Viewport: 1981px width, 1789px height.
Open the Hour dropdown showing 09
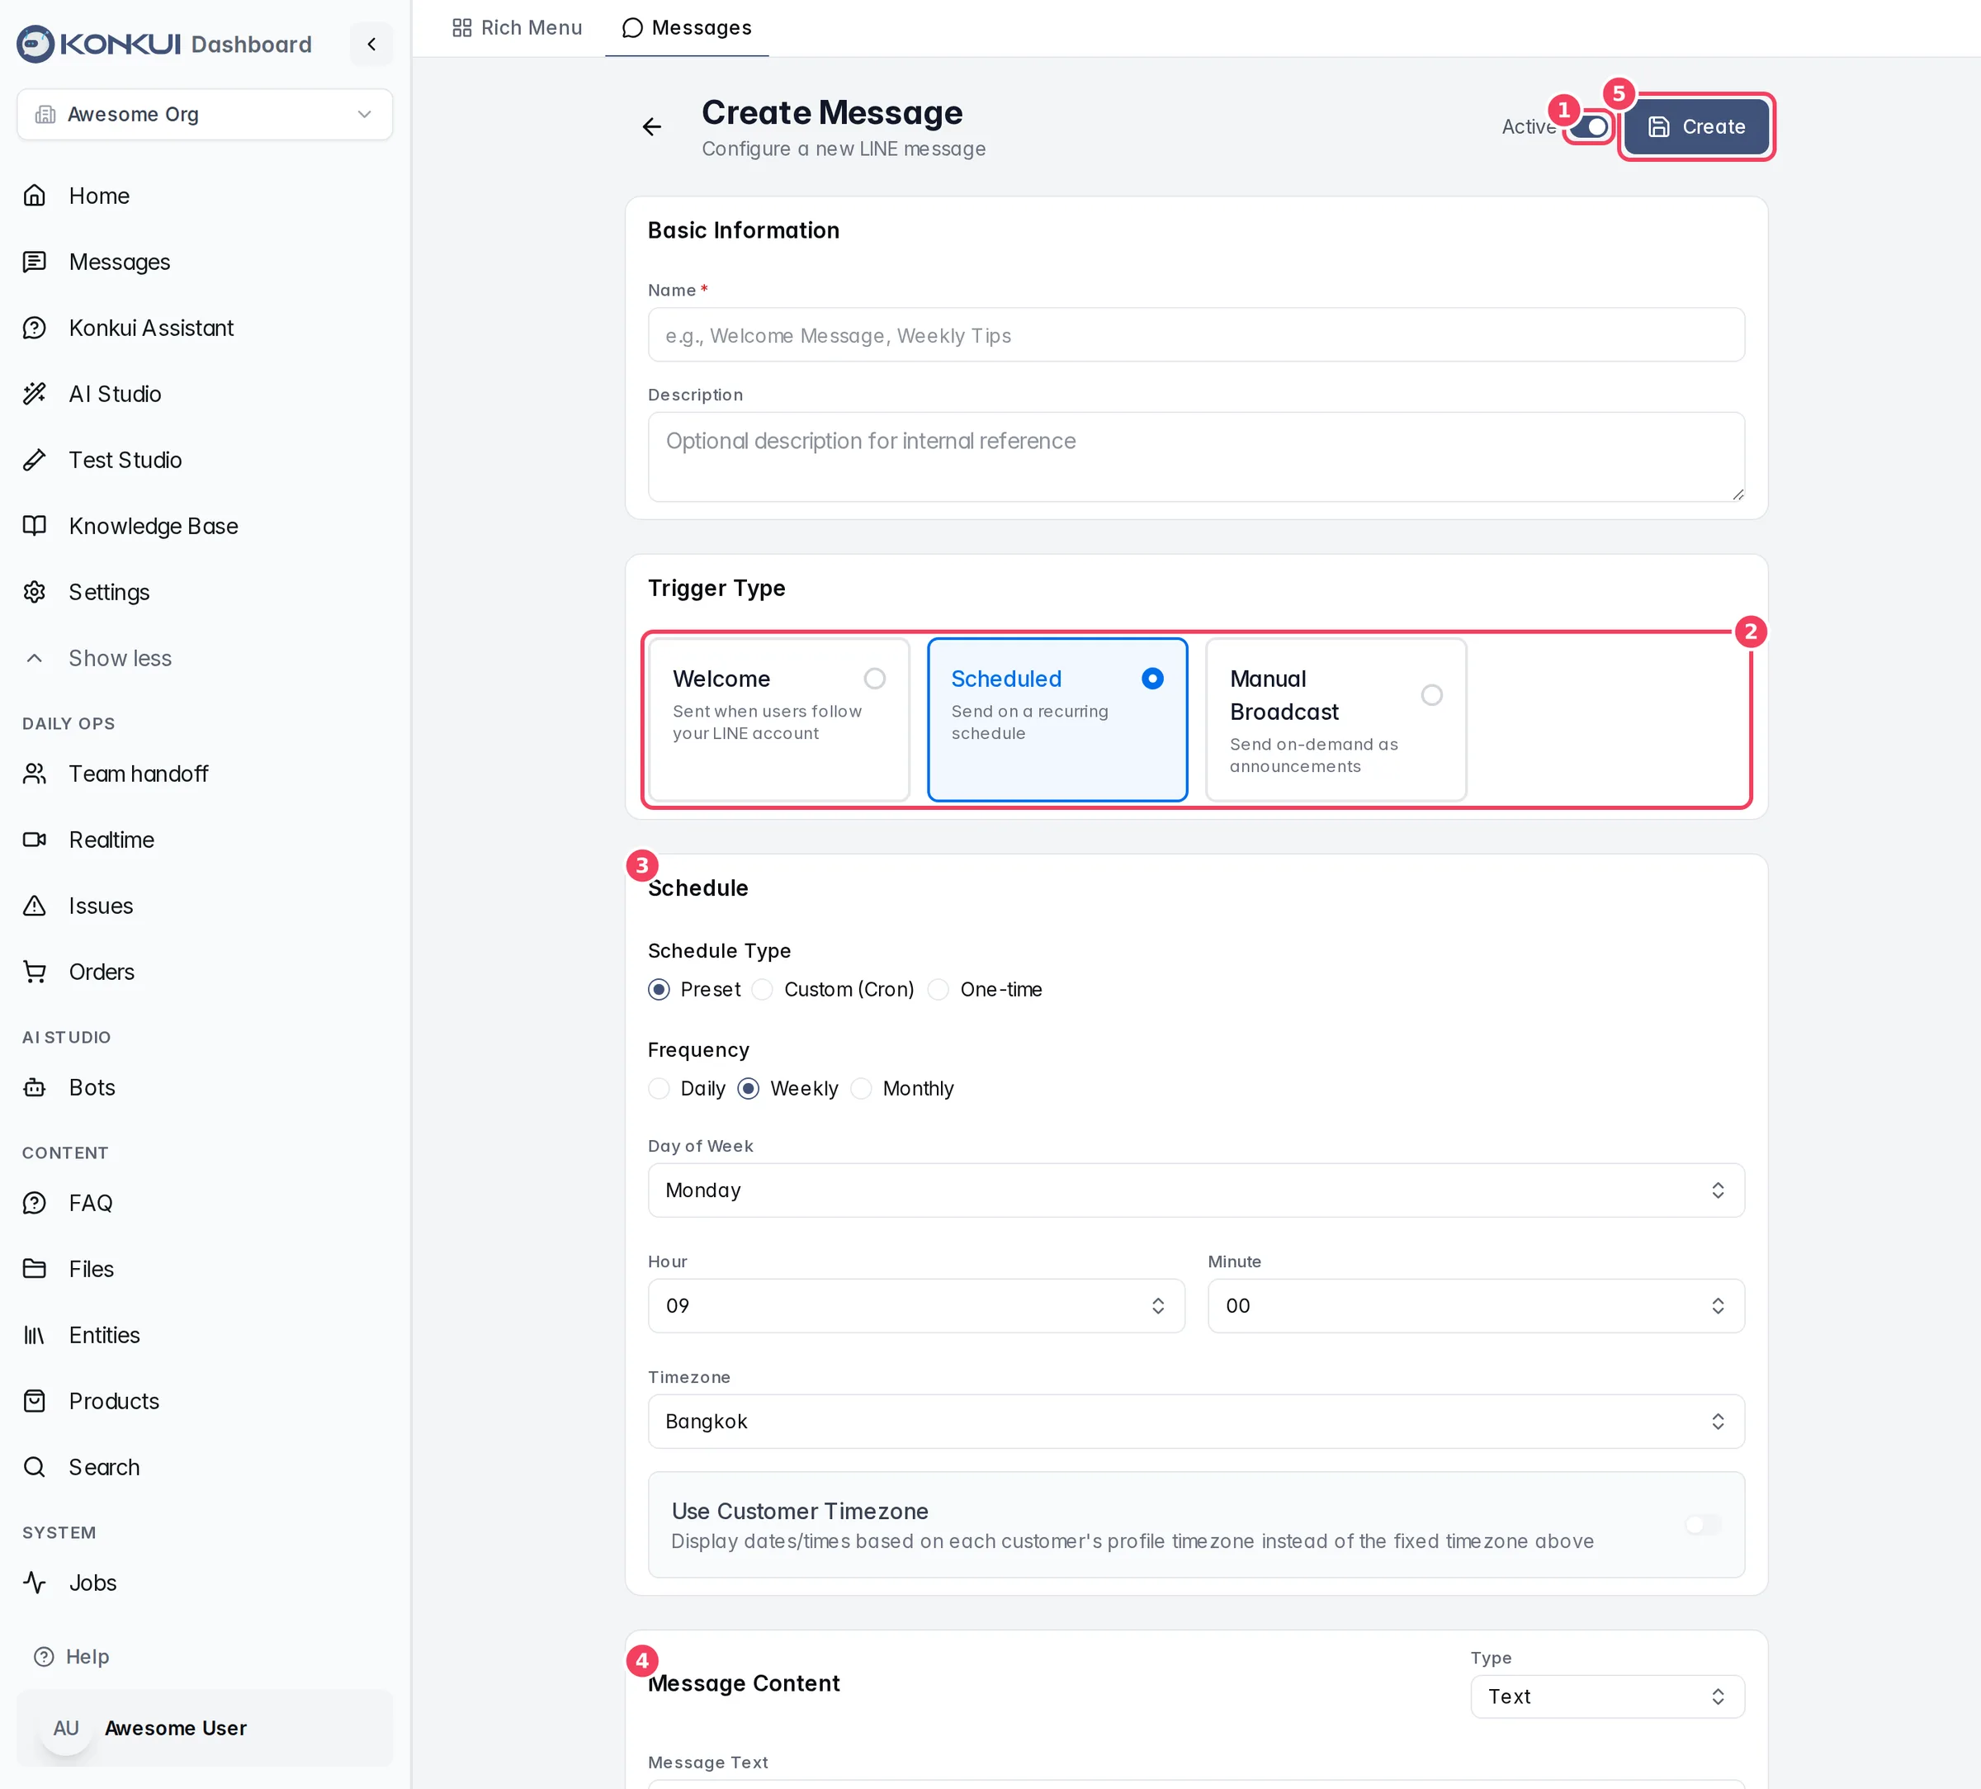tap(916, 1305)
